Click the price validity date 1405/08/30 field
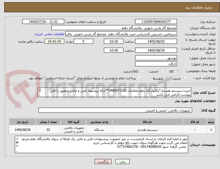Viewport: 220px width, 169px height. [x=156, y=50]
